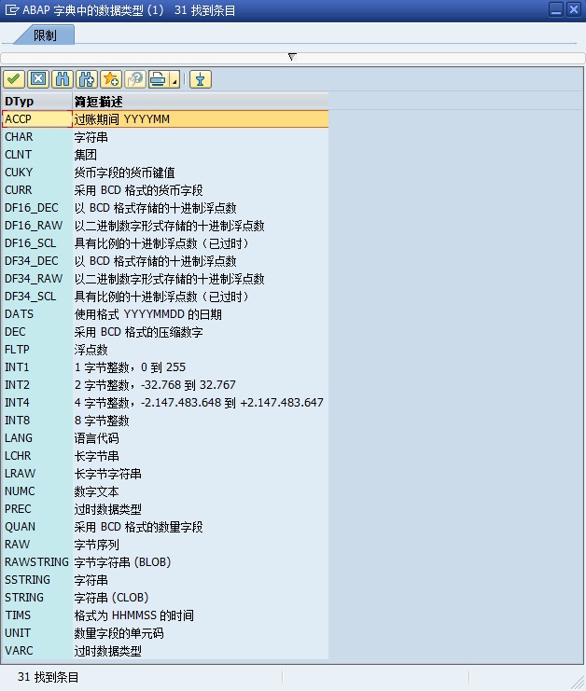
Task: Click description 使用格式 YYYYMMDD 的日期
Action: coord(147,314)
